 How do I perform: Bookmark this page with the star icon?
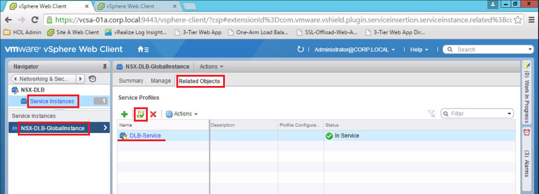tap(519, 20)
